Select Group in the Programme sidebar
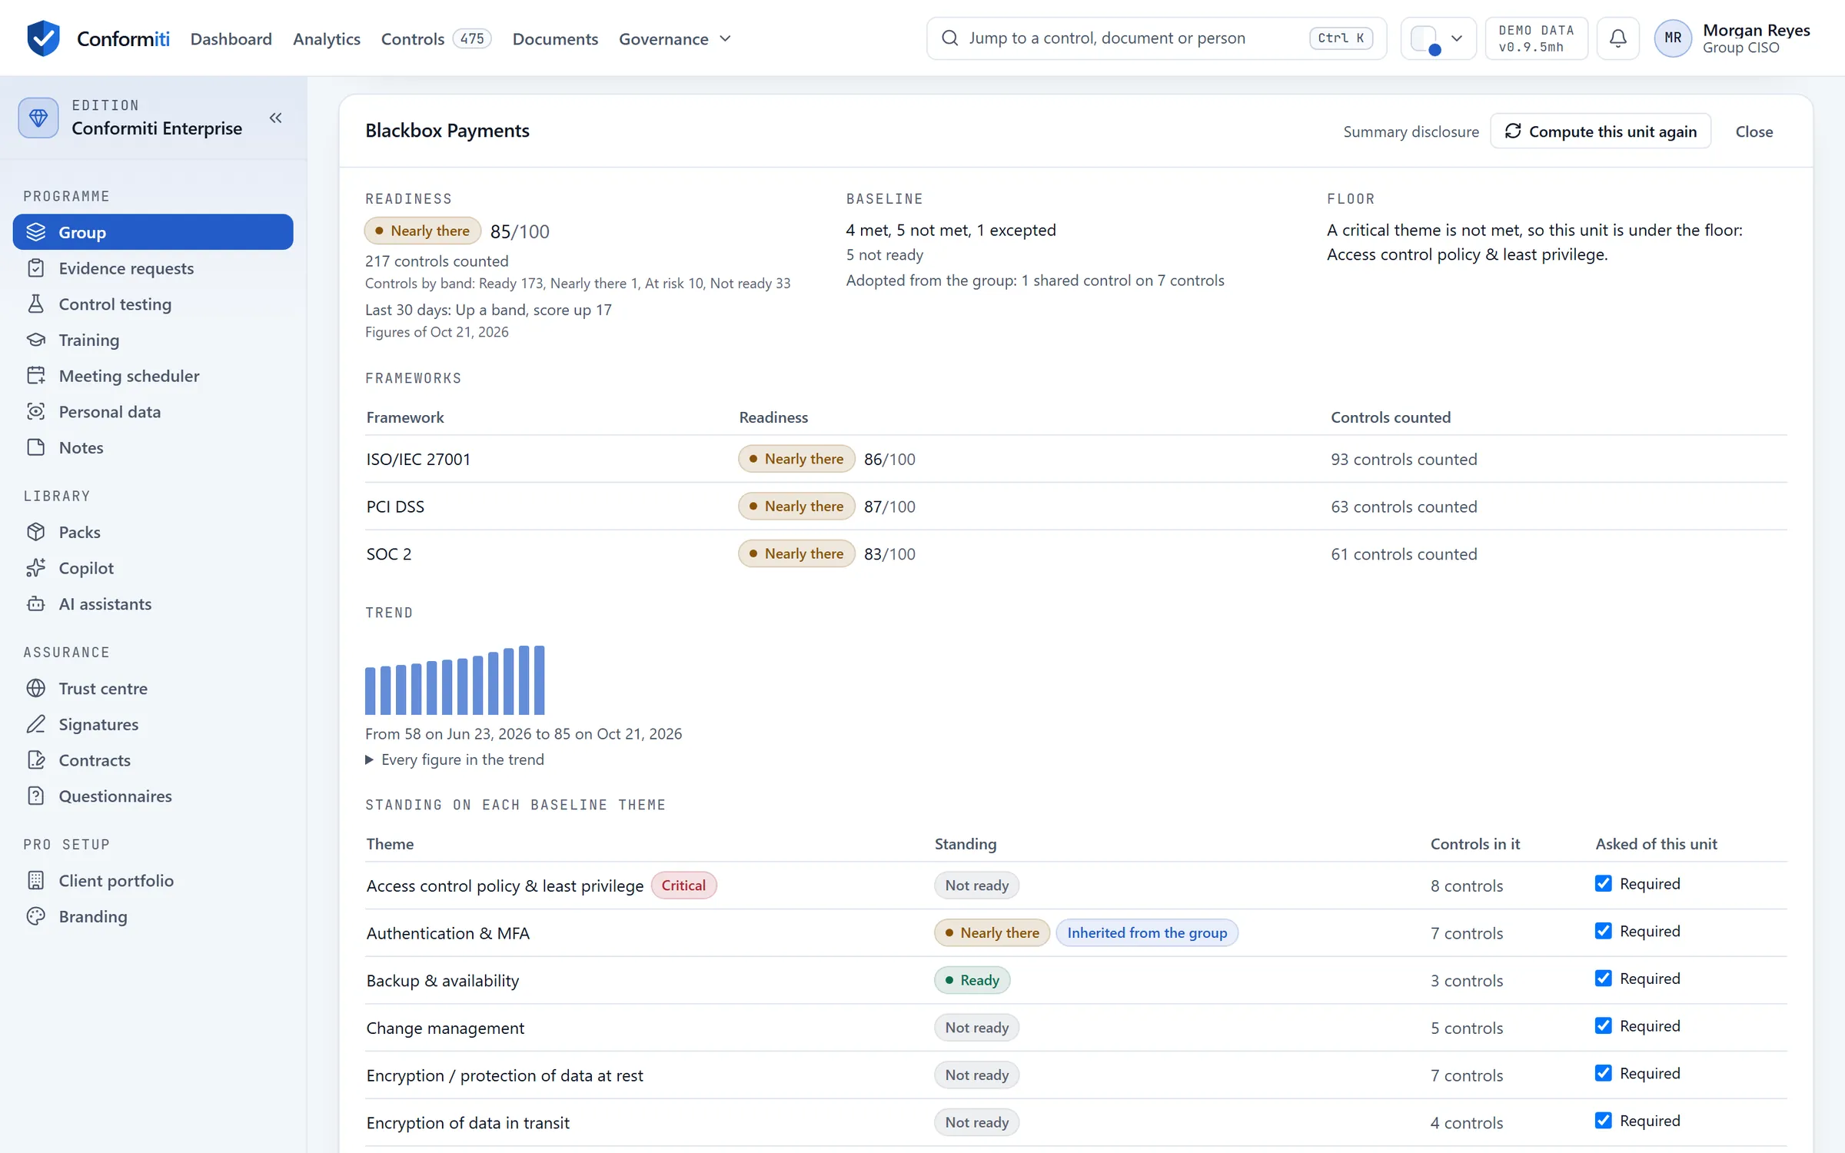Viewport: 1845px width, 1153px height. point(153,231)
